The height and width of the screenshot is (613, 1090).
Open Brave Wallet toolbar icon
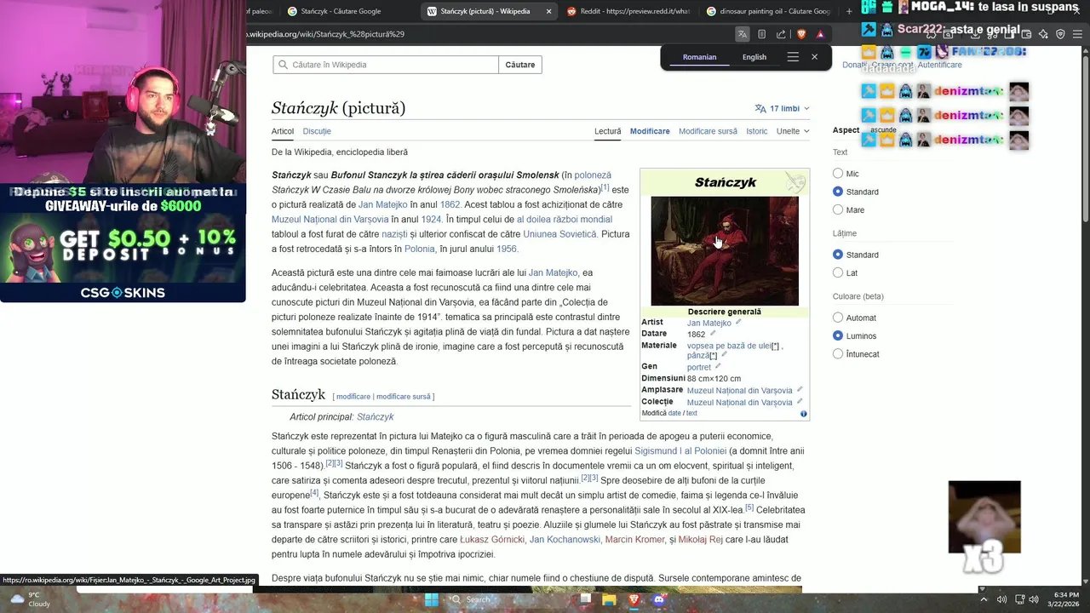coord(1026,34)
